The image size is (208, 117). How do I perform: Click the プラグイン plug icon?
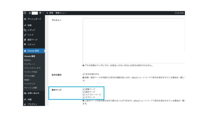(x=25, y=104)
